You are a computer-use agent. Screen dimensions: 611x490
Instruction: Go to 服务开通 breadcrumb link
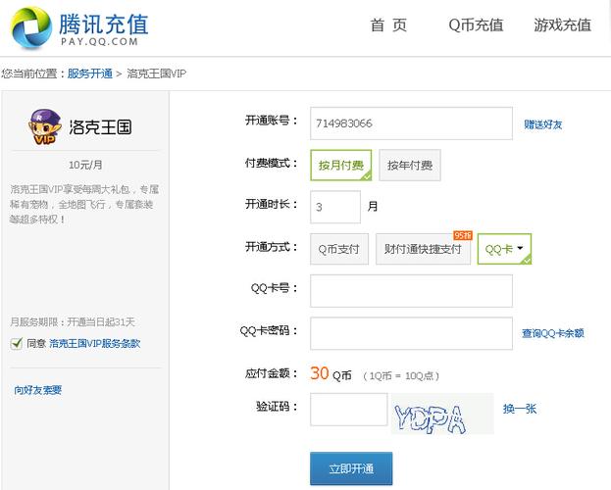coord(90,73)
